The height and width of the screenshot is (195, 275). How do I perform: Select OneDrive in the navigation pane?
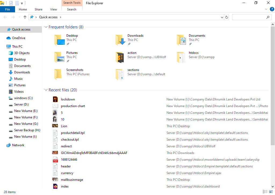[x=19, y=38]
